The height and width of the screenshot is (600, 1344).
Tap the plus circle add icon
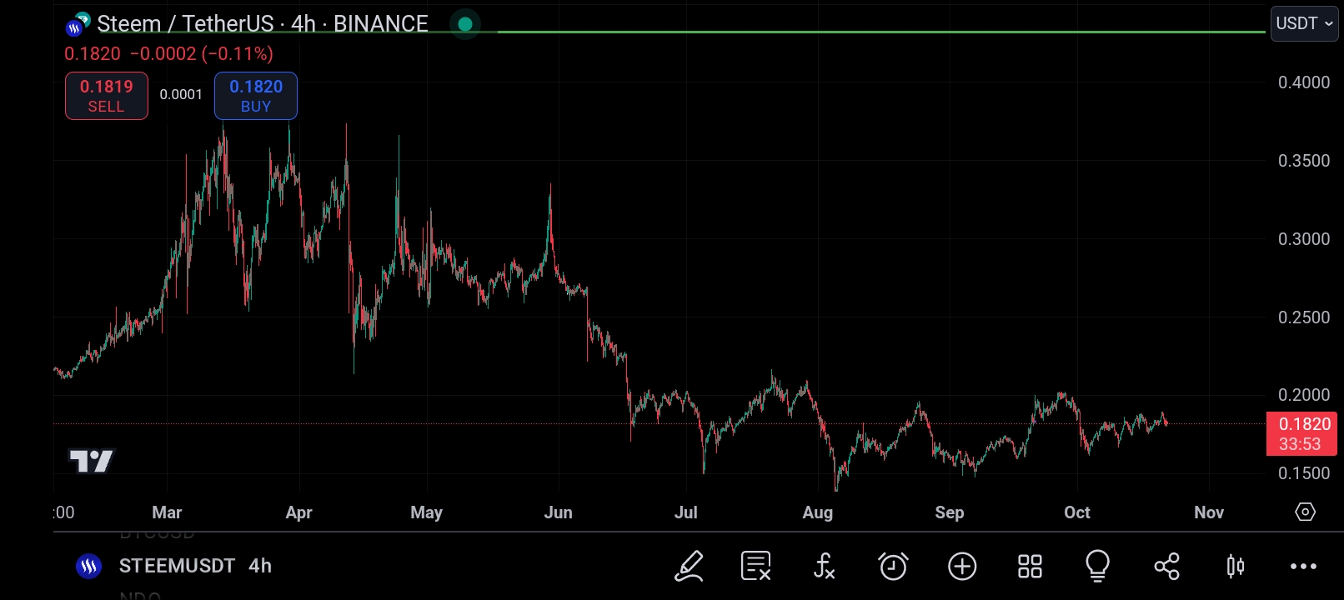coord(962,566)
